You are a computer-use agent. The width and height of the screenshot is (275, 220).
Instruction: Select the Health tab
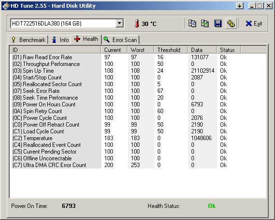[86, 39]
